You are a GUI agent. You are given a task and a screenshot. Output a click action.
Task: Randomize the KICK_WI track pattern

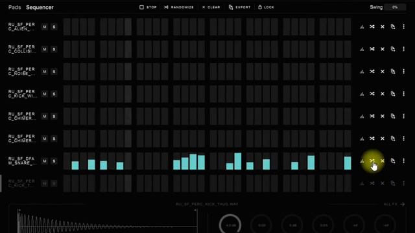372,94
